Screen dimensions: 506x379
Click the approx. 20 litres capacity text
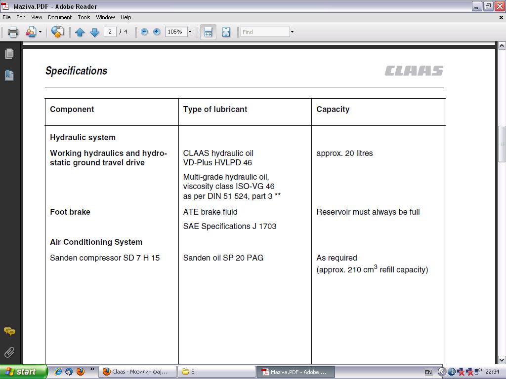(344, 153)
